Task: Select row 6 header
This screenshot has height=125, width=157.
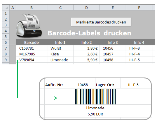Action: 6,42
